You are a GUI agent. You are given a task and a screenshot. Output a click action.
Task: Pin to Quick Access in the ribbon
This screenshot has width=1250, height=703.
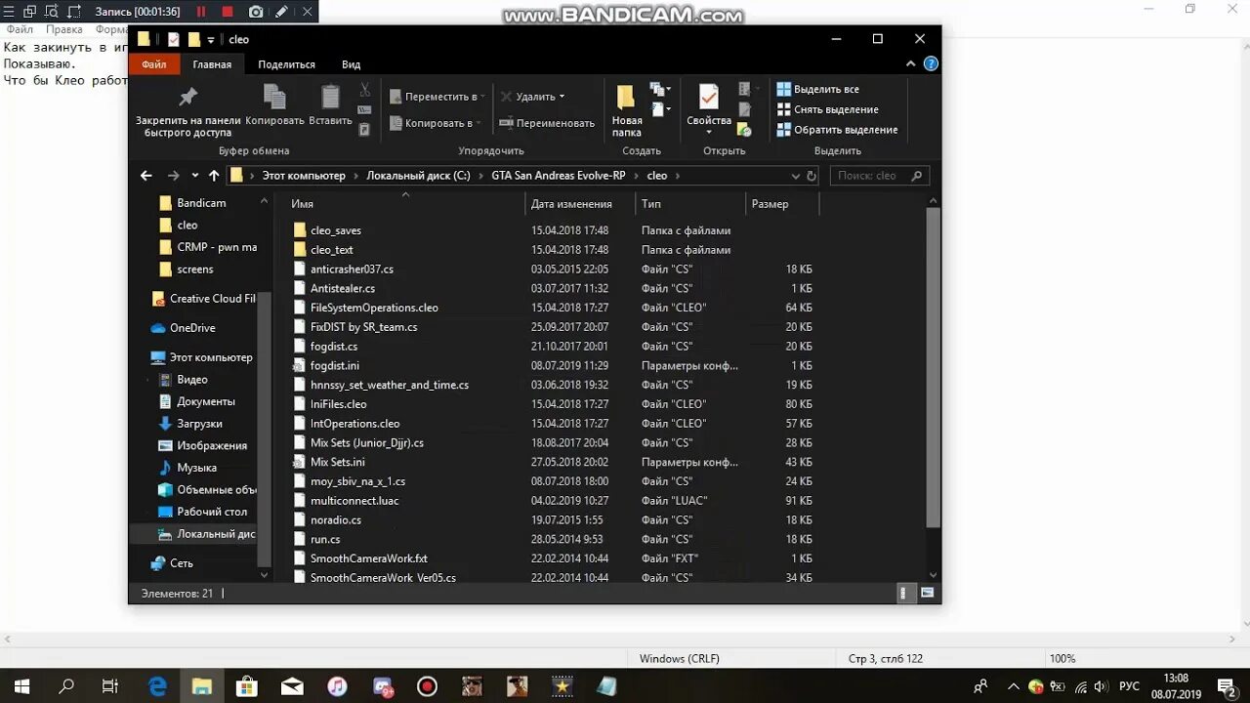pos(187,110)
